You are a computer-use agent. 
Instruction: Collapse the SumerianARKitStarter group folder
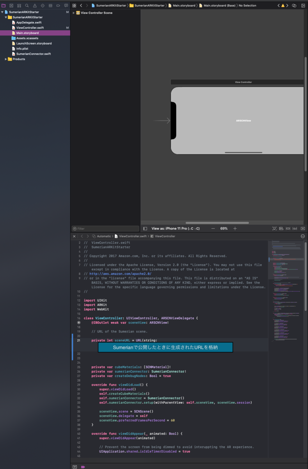(x=6, y=17)
